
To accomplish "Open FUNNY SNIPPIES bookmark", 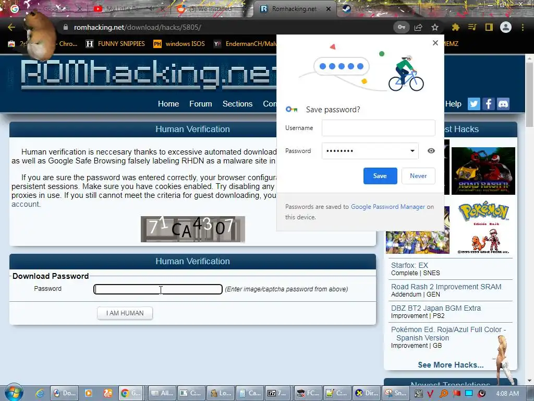I will coord(115,44).
